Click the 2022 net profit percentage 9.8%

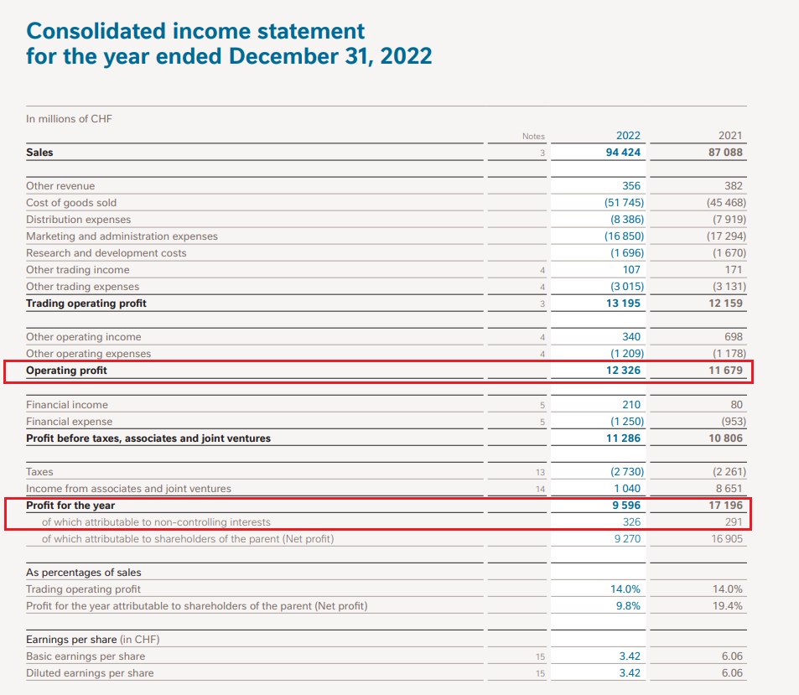pyautogui.click(x=626, y=606)
